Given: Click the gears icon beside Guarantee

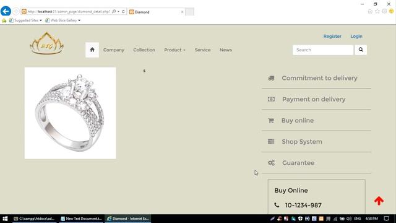Looking at the screenshot, I should (271, 163).
